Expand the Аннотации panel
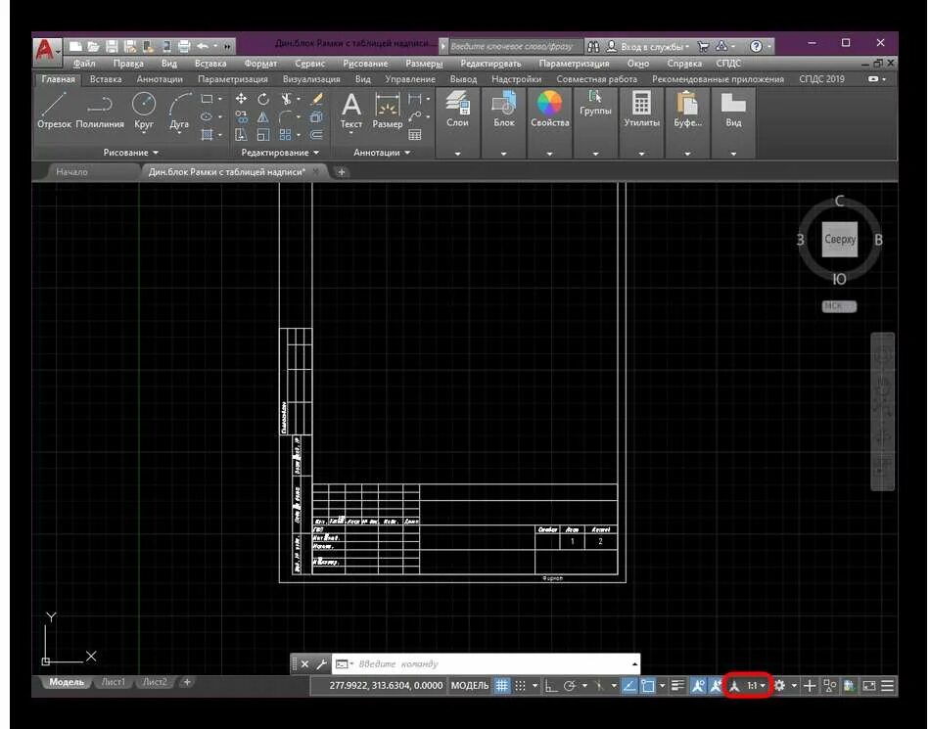Viewport: 930px width, 729px height. (382, 153)
